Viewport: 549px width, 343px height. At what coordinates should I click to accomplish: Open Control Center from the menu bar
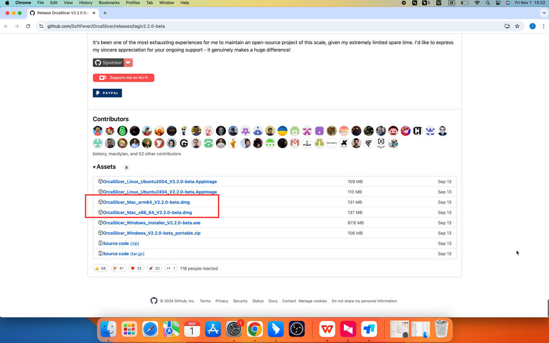[498, 3]
